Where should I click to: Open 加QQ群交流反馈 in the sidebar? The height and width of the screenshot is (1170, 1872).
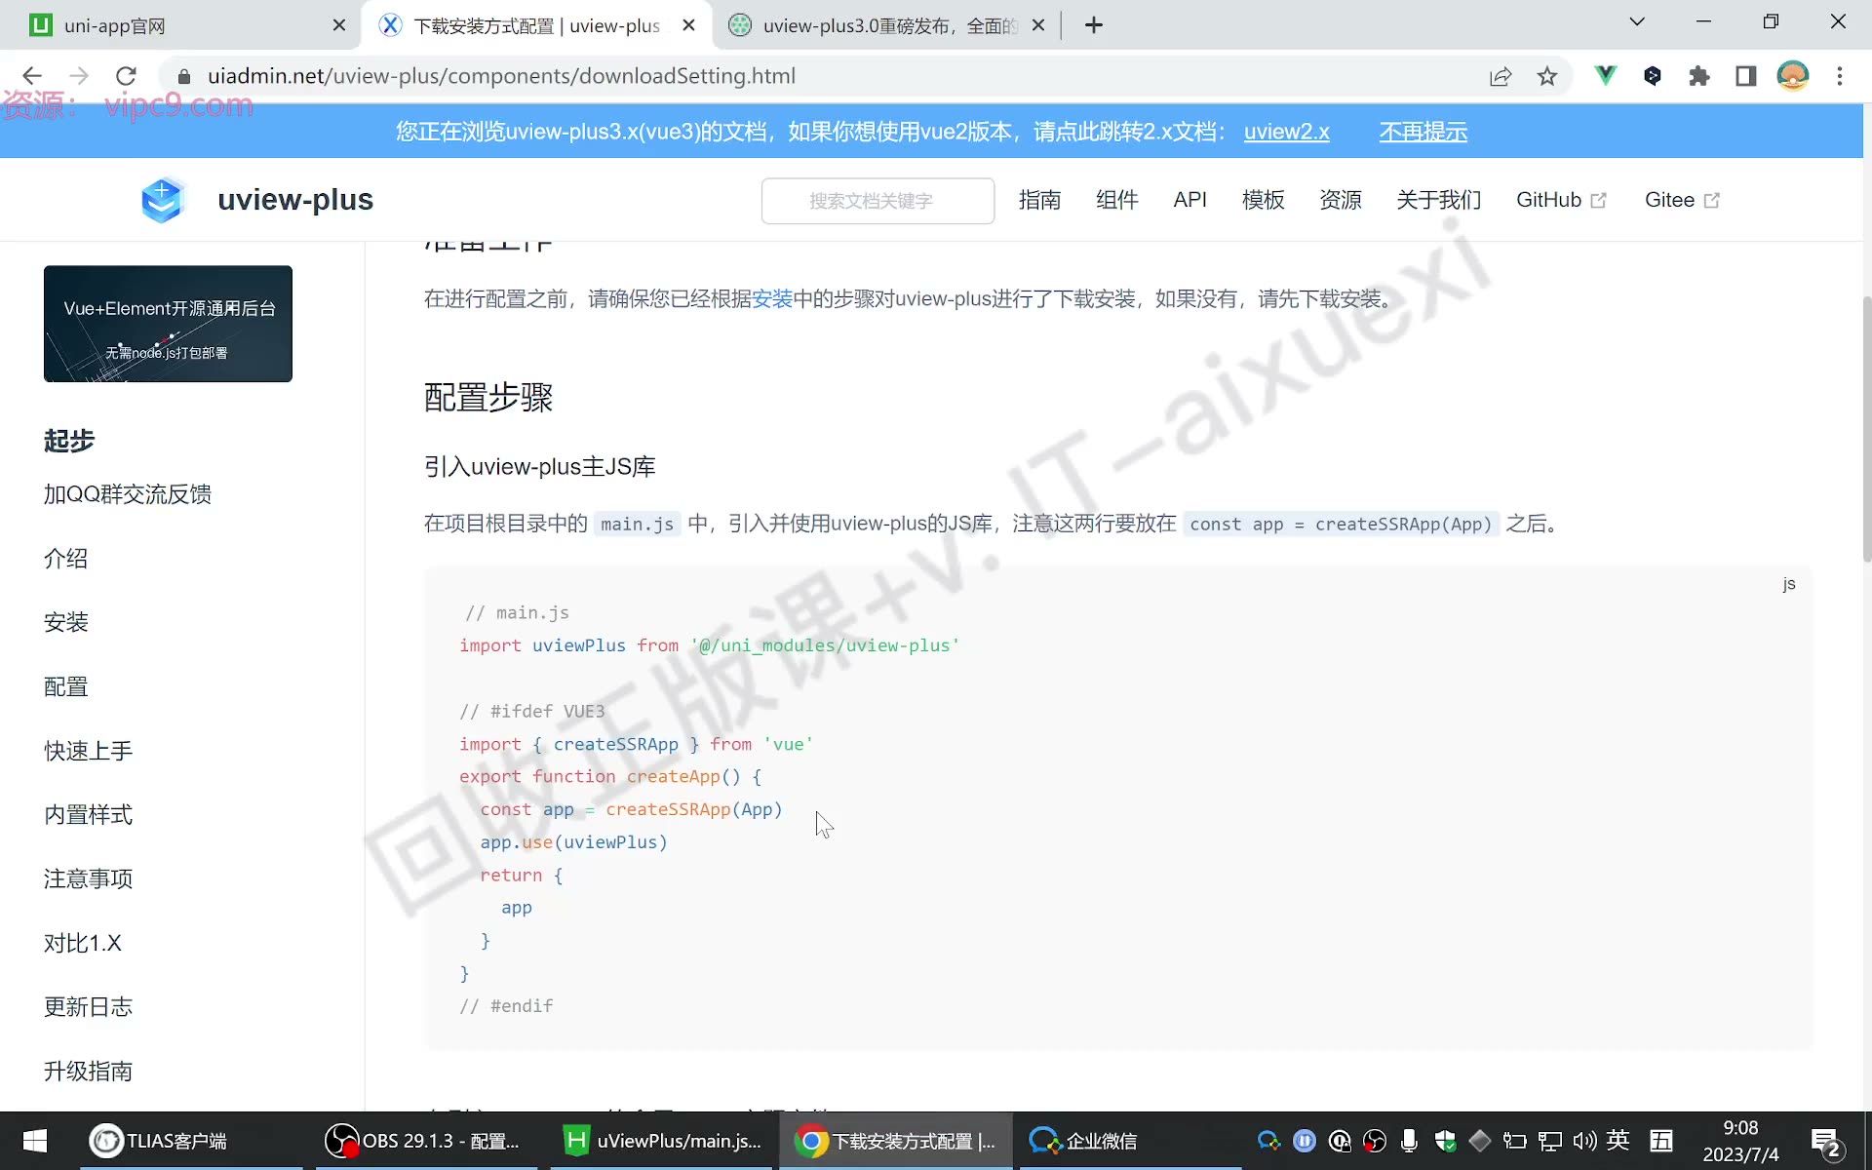(128, 494)
